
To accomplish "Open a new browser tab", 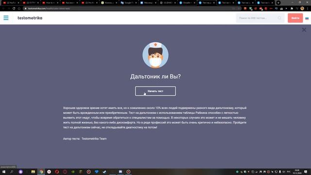I will pos(278,3).
